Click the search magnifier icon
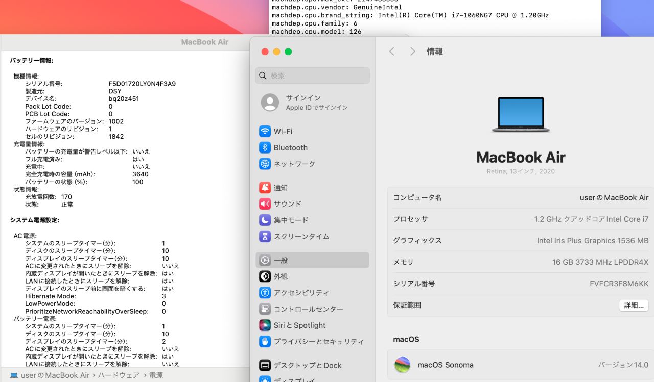 263,75
